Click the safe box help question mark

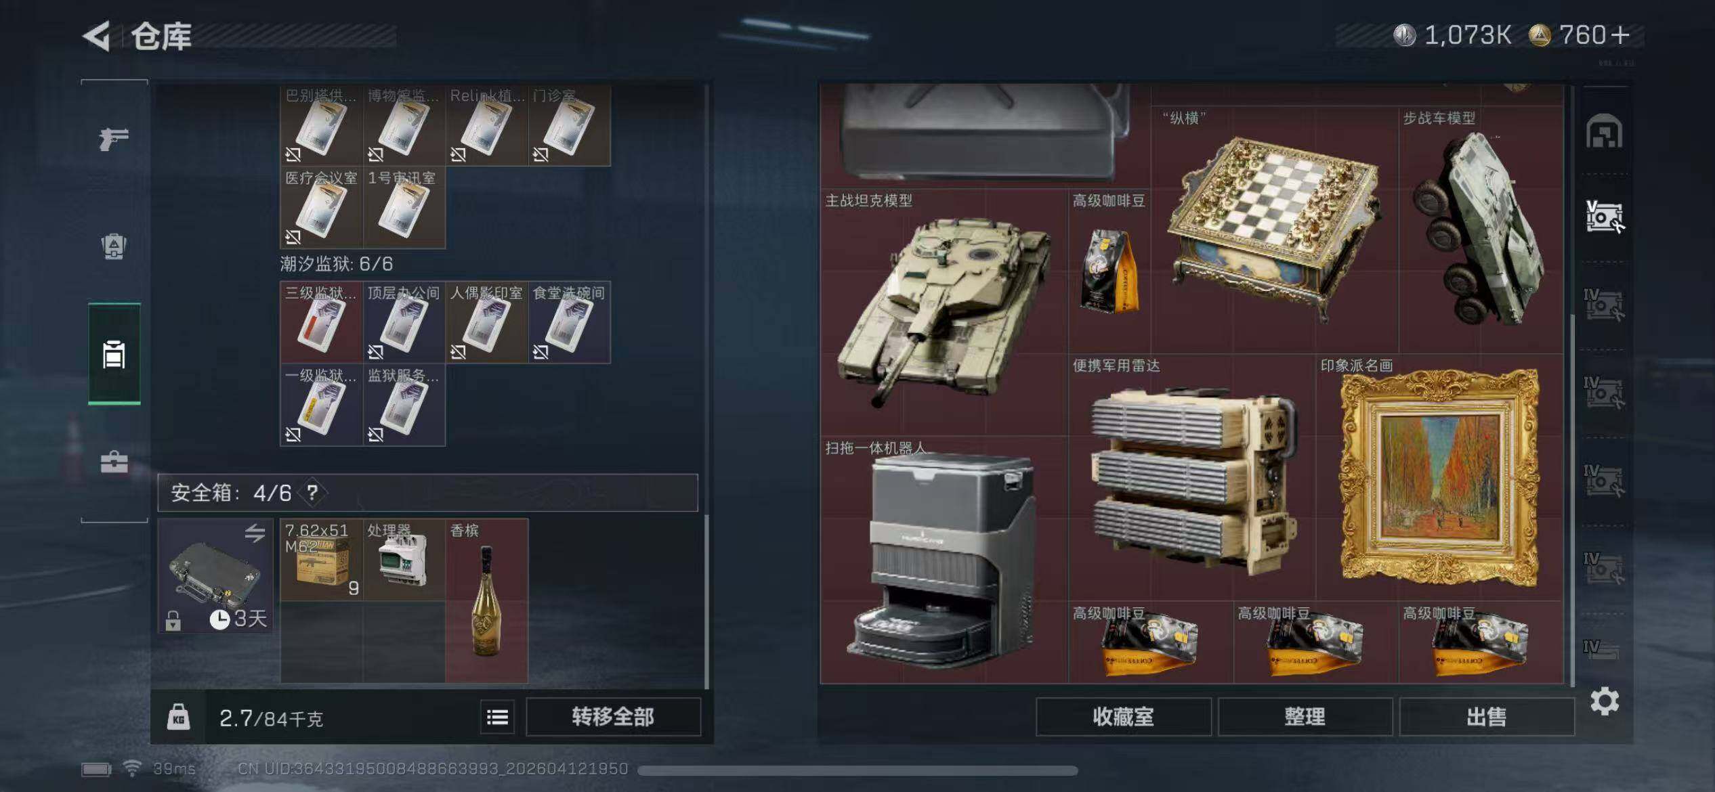pyautogui.click(x=312, y=492)
